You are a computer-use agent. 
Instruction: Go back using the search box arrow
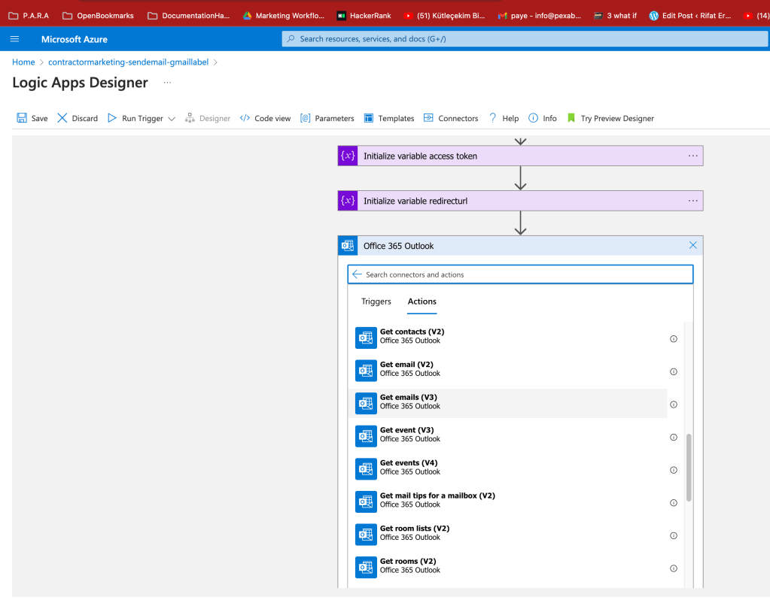click(357, 274)
